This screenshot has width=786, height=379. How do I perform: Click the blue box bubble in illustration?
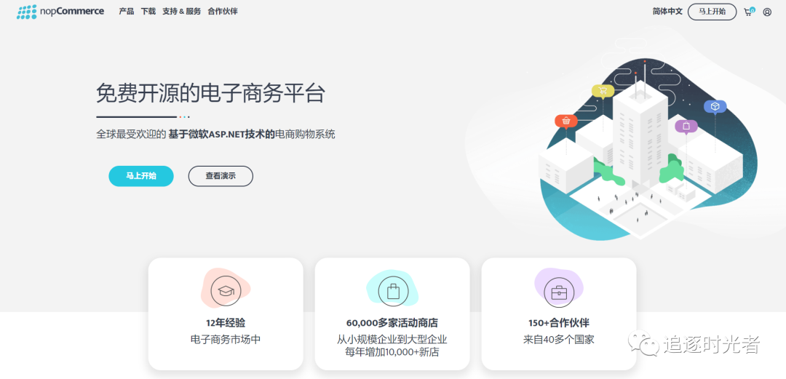click(x=715, y=107)
